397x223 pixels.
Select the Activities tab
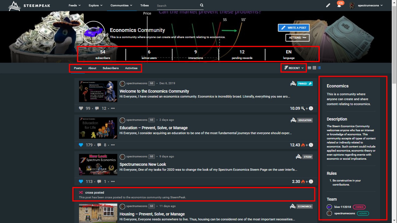pos(131,68)
